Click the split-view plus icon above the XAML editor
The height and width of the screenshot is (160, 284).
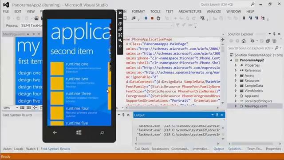[x=223, y=40]
